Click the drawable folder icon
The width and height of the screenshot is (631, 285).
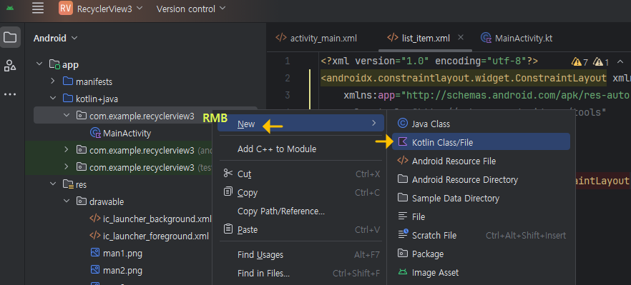click(x=82, y=201)
